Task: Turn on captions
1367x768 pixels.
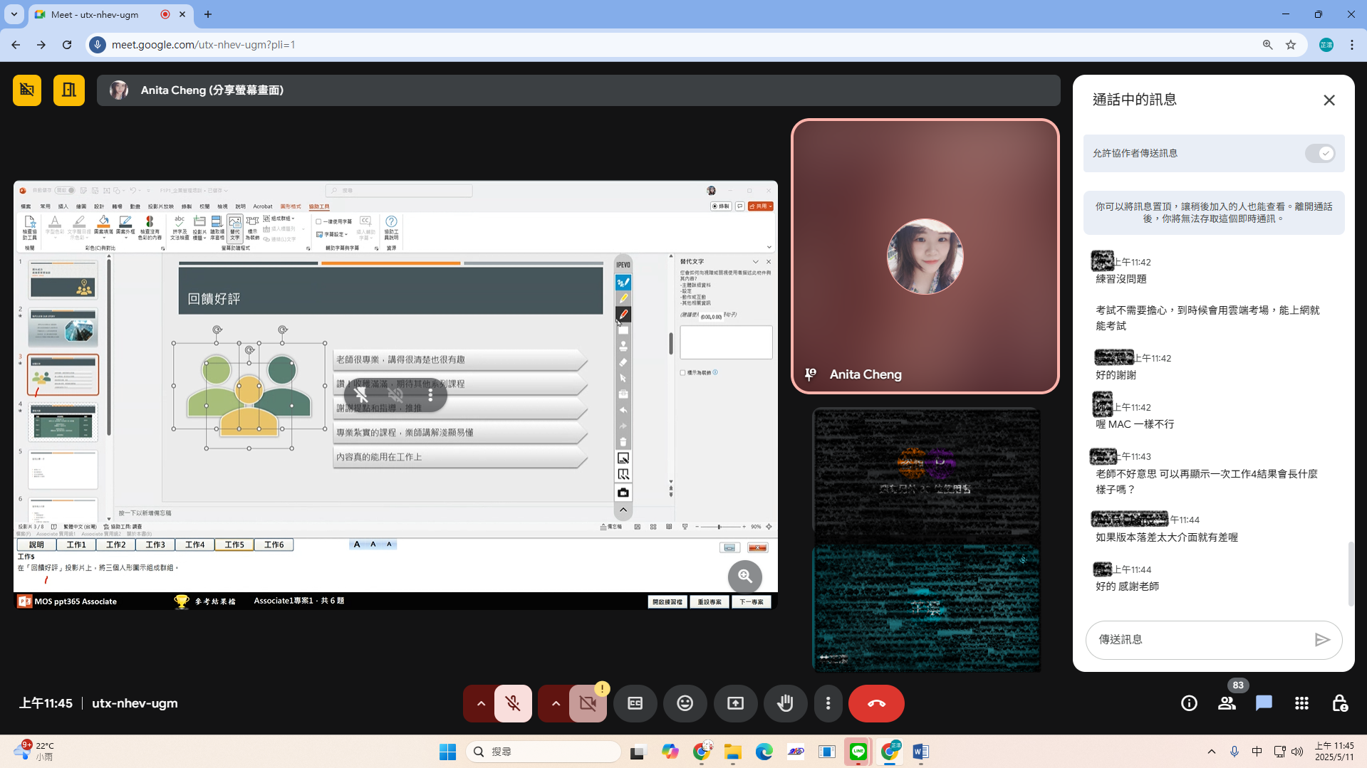Action: [635, 703]
